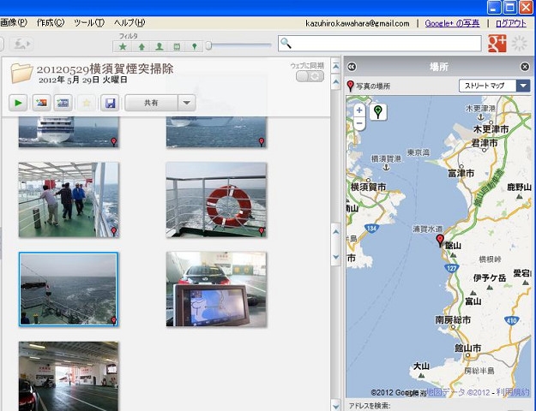Collapse the 場所 panel with double-arrow
This screenshot has width=536, height=411.
click(352, 67)
